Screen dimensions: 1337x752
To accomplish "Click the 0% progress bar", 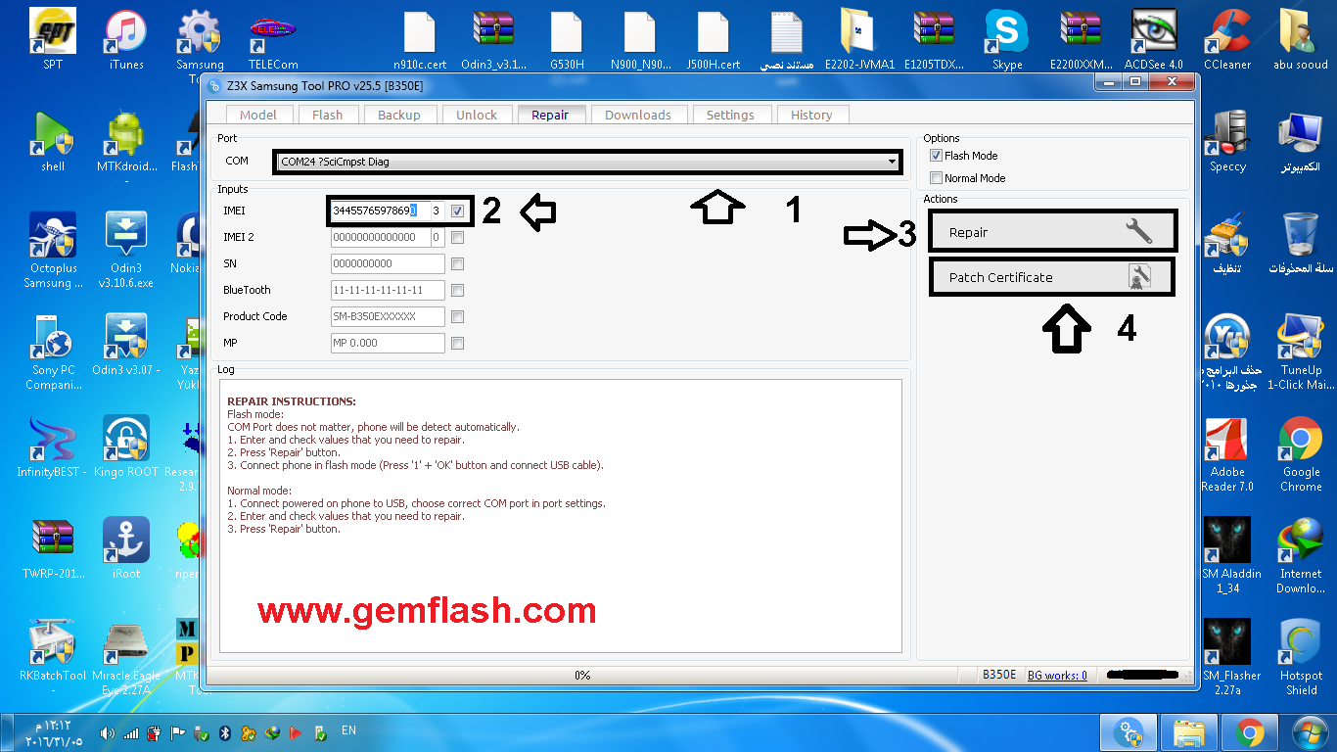I will pos(582,675).
